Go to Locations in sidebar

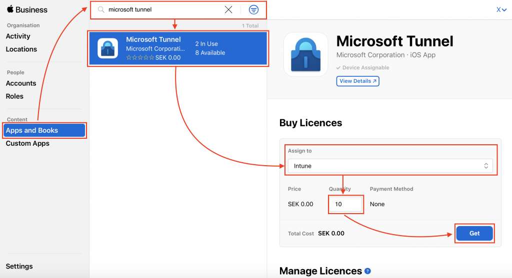click(21, 49)
